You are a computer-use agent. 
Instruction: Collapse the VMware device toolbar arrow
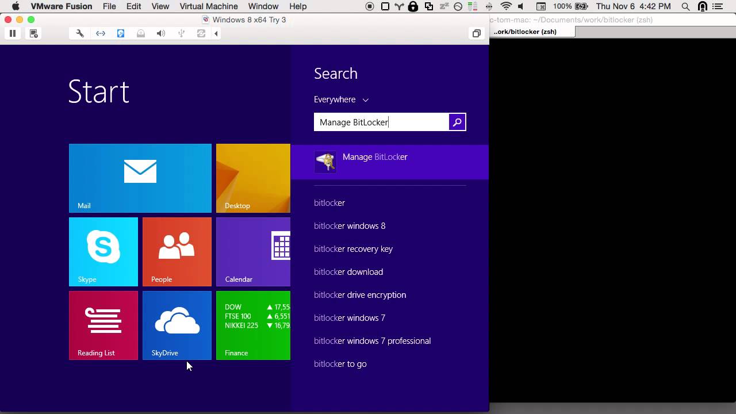click(216, 33)
